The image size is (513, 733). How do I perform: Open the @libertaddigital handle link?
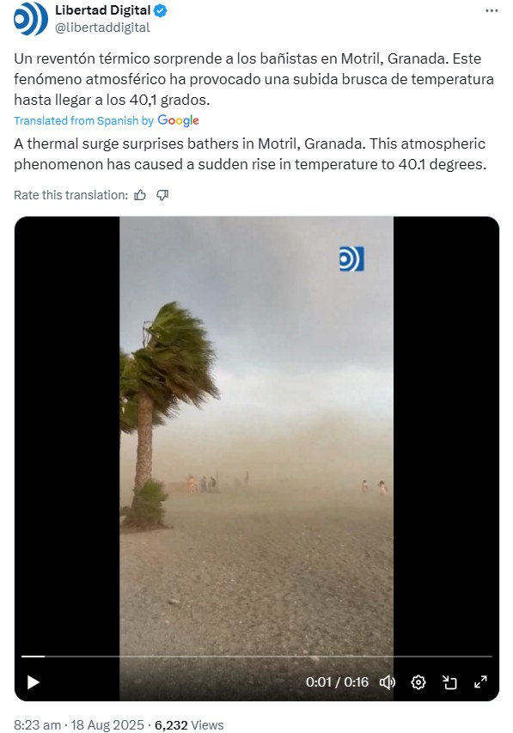pos(102,27)
